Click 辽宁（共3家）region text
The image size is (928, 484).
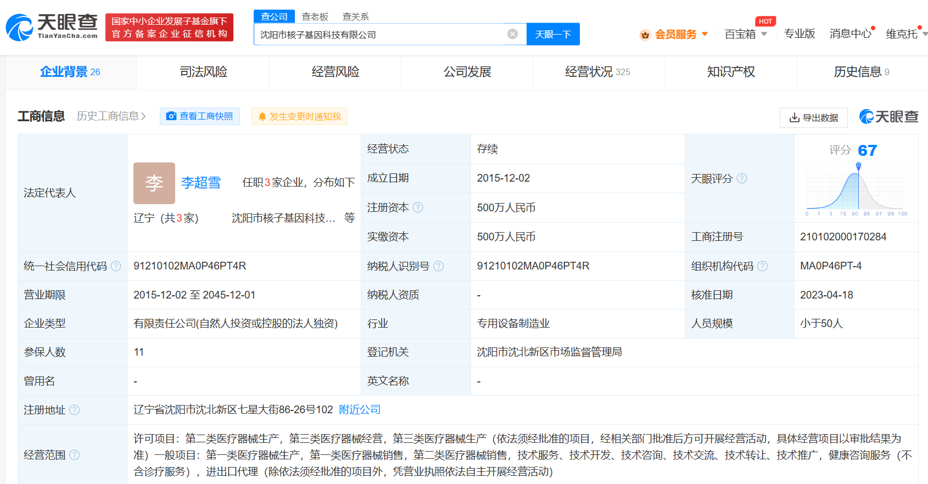(166, 218)
